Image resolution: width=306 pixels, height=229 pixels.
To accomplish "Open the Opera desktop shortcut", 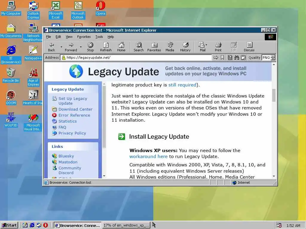I will click(x=100, y=8).
